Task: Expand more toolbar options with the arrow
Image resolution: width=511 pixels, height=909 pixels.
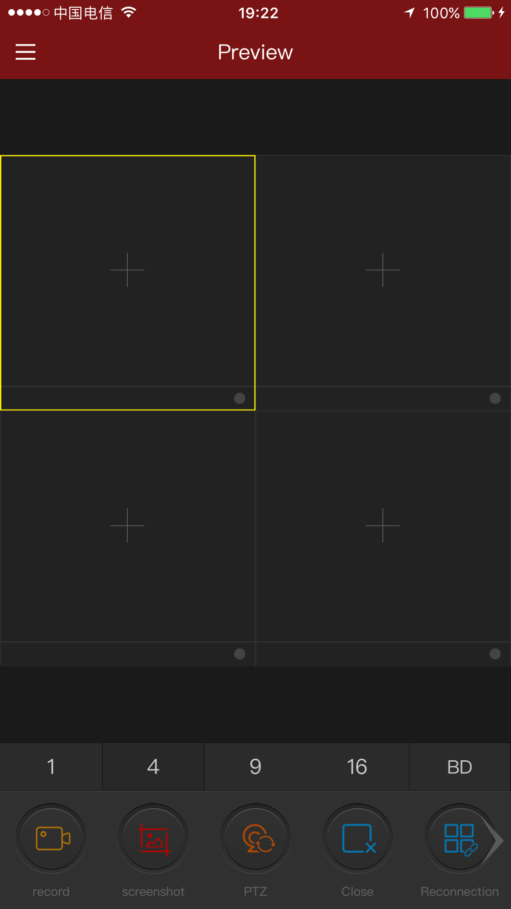Action: pos(497,840)
